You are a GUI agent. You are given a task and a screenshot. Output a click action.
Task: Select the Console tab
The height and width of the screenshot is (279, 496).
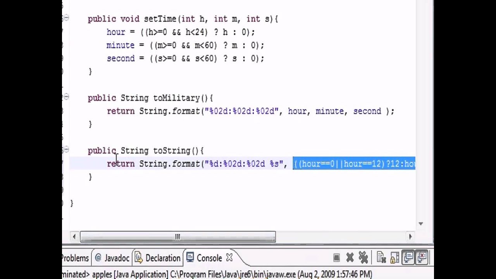[x=209, y=258]
